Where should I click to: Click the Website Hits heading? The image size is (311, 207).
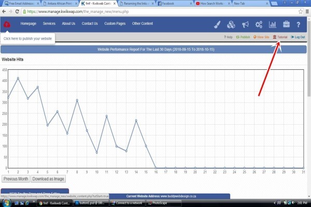click(x=12, y=60)
